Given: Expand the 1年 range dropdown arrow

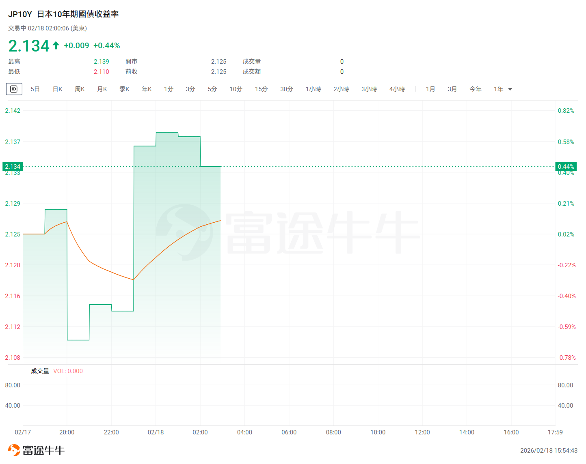Looking at the screenshot, I should point(510,89).
